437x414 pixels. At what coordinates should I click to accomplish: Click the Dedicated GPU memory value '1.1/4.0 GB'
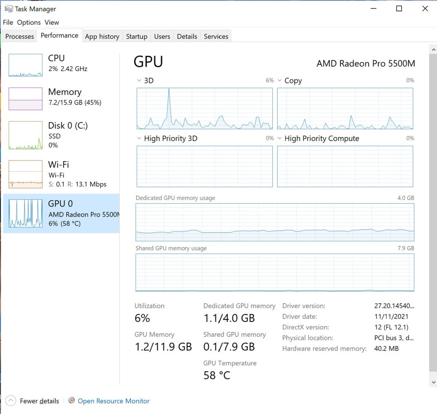click(x=229, y=318)
